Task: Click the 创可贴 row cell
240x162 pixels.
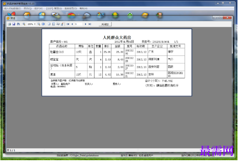Action: click(x=62, y=67)
